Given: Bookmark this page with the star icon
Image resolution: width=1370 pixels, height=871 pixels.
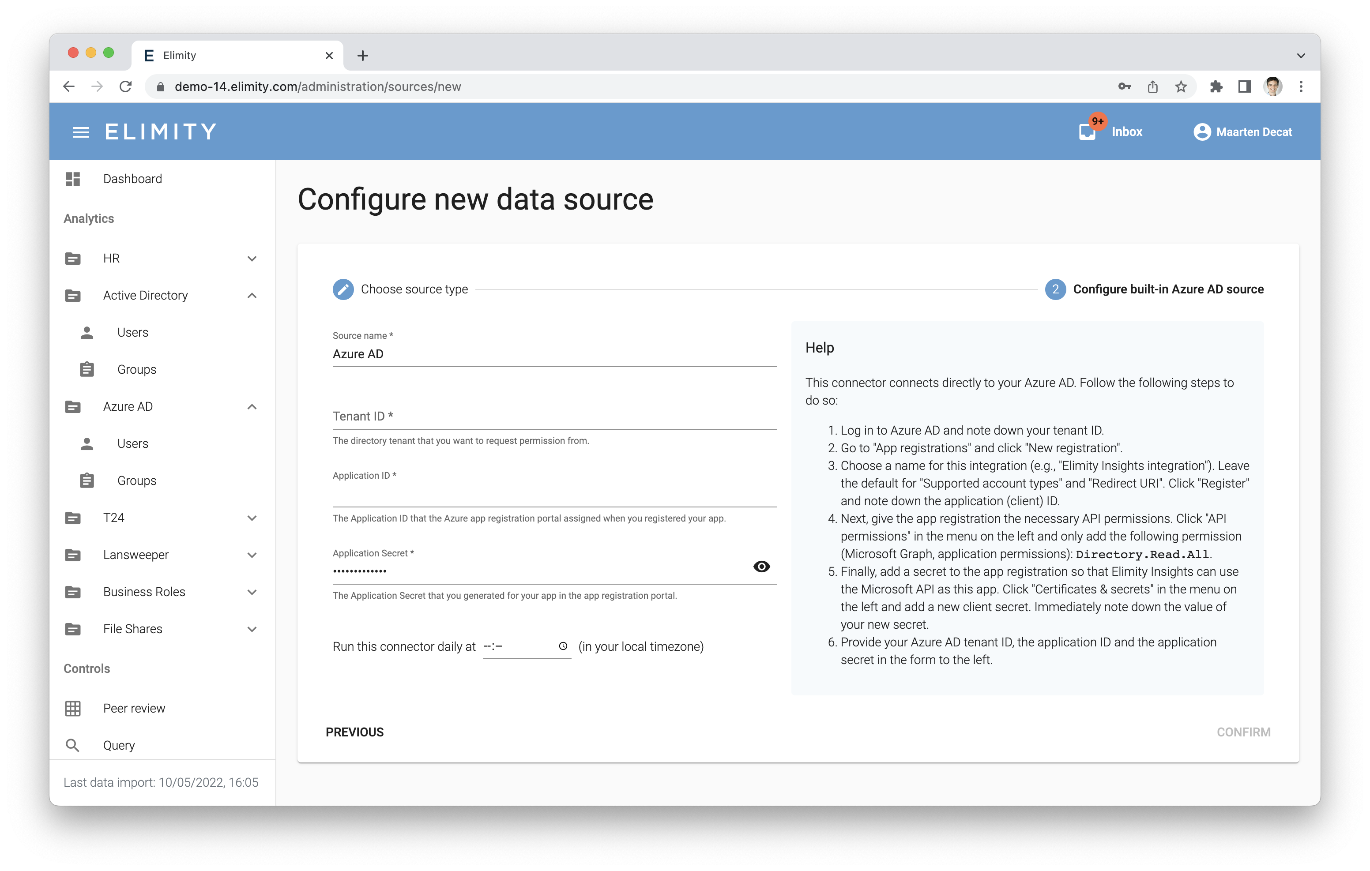Looking at the screenshot, I should [1181, 86].
